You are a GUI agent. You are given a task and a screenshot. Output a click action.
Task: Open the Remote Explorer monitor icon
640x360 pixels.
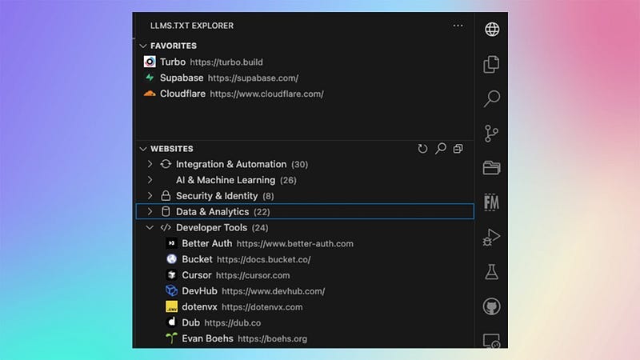(491, 341)
